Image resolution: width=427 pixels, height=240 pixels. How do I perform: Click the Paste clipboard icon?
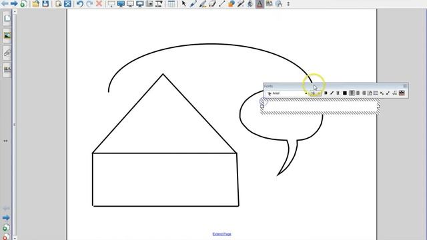click(x=58, y=3)
